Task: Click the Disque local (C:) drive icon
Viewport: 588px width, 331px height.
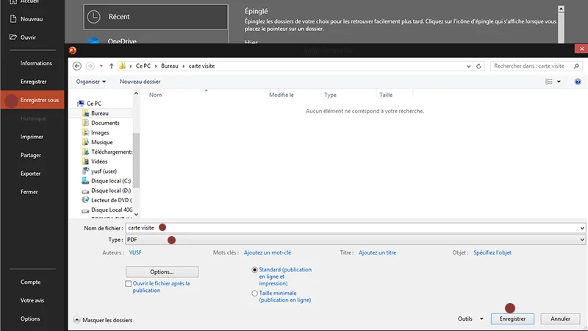Action: coord(85,181)
